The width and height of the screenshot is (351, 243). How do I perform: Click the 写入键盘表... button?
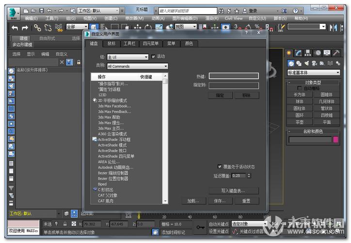point(234,191)
